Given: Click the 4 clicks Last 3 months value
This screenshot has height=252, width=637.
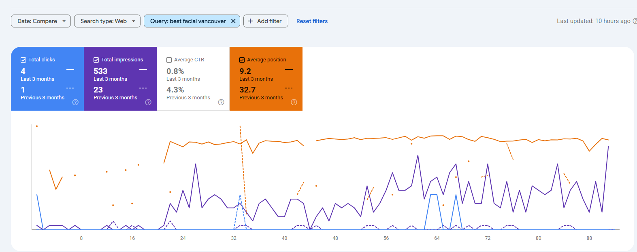Looking at the screenshot, I should point(23,71).
